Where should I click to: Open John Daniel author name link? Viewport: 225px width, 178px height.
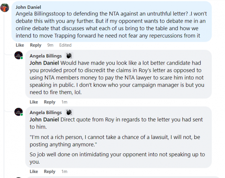28,7
